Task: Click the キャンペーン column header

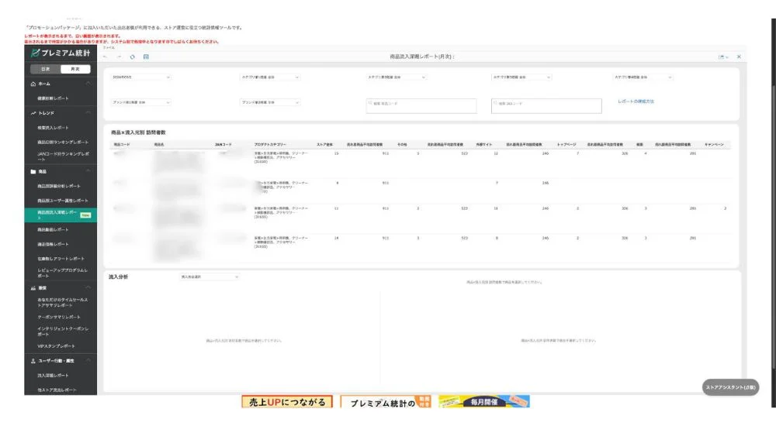Action: (714, 144)
